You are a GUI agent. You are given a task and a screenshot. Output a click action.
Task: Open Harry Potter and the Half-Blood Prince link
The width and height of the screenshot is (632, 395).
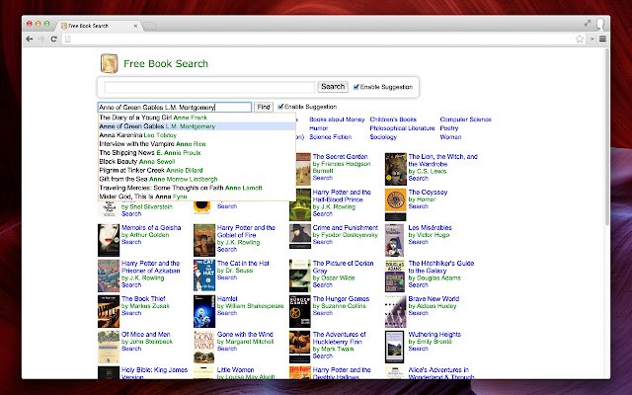(342, 196)
